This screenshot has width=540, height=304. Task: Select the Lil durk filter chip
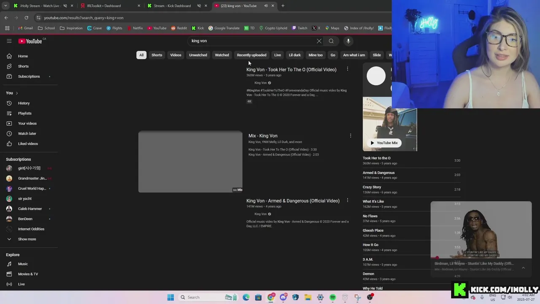coord(294,55)
